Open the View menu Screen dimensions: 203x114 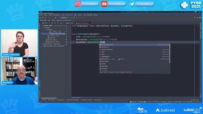(50, 15)
